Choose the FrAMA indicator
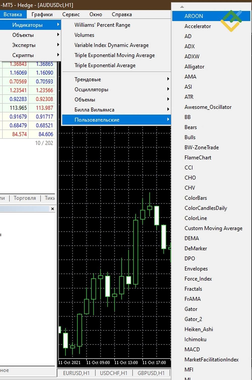 [211, 299]
